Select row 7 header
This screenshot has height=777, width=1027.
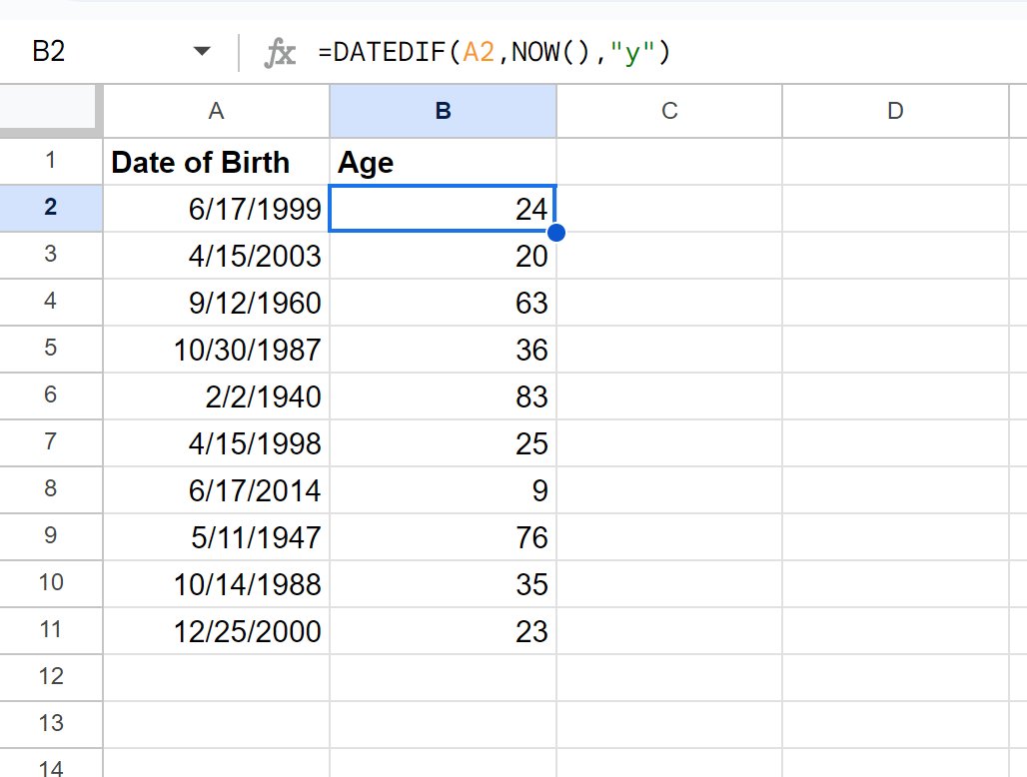[x=50, y=442]
